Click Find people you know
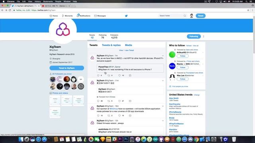Screen dimensions: 255x143 pyautogui.click(x=180, y=87)
